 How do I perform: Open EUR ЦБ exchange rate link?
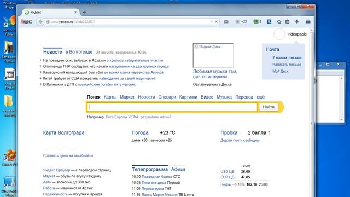click(x=227, y=177)
